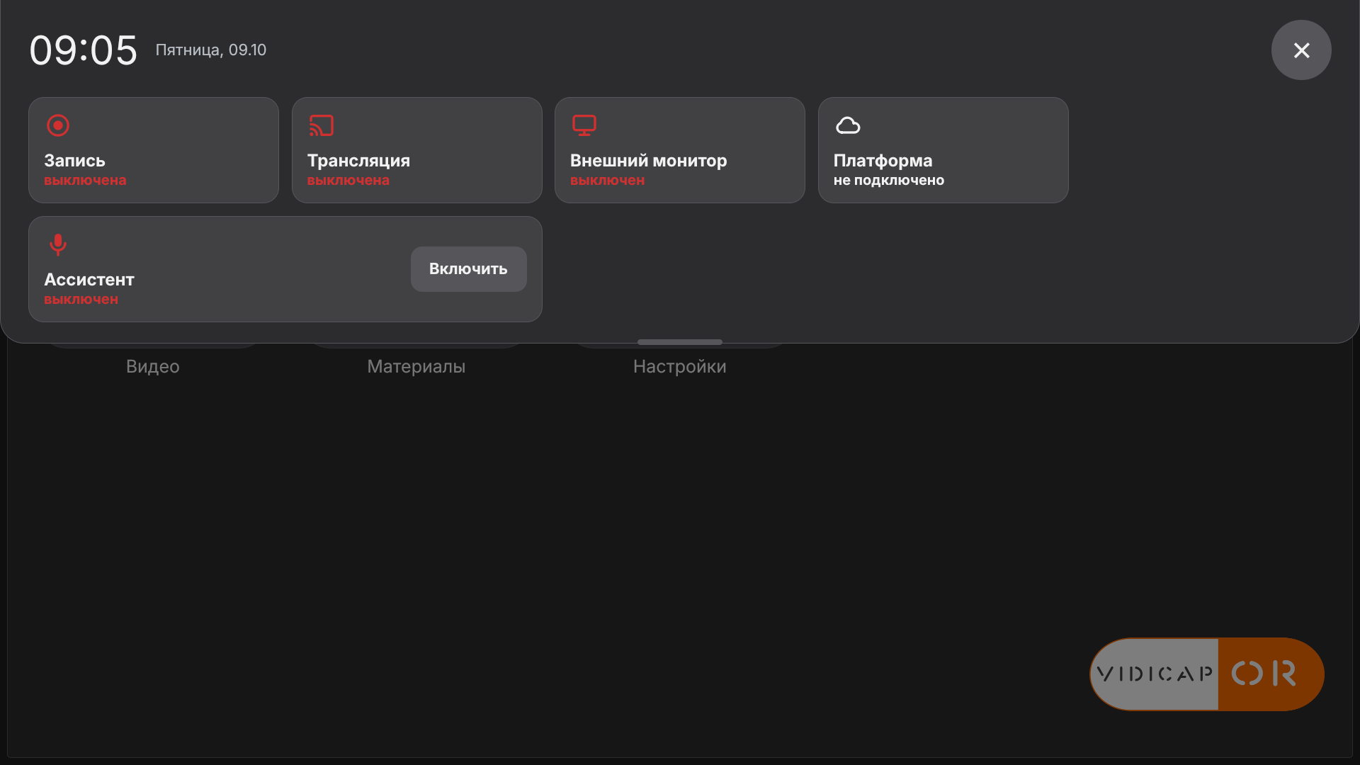
Task: Click the cast icon on Трансляция card
Action: coord(321,125)
